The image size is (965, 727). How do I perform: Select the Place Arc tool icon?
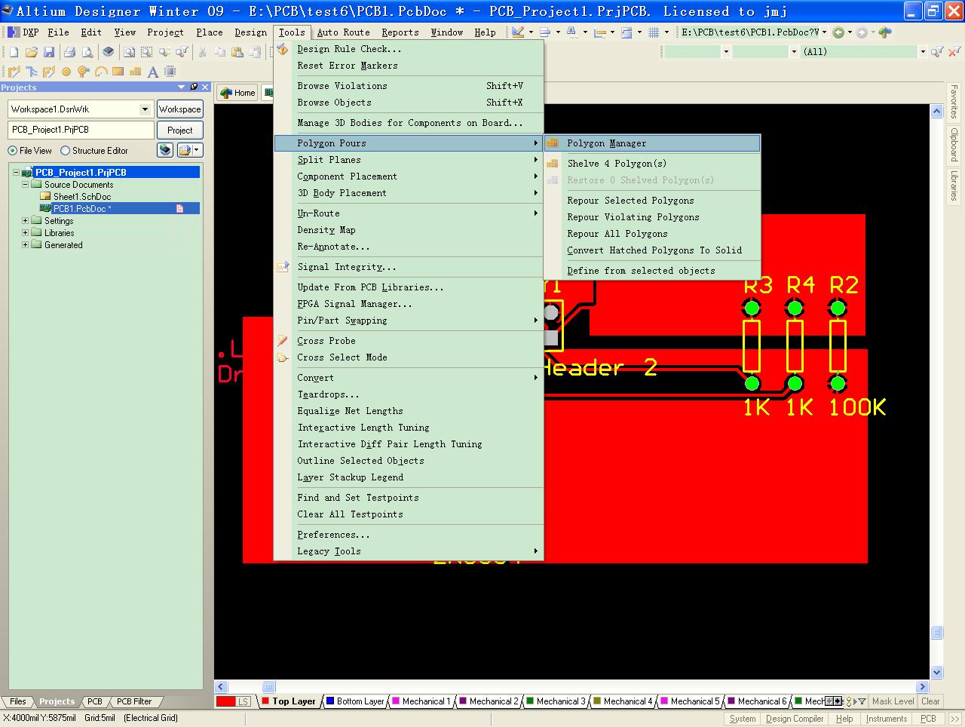[101, 72]
